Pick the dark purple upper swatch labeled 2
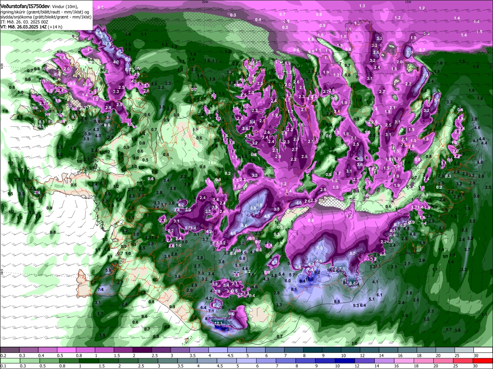493x369 pixels. (142, 350)
